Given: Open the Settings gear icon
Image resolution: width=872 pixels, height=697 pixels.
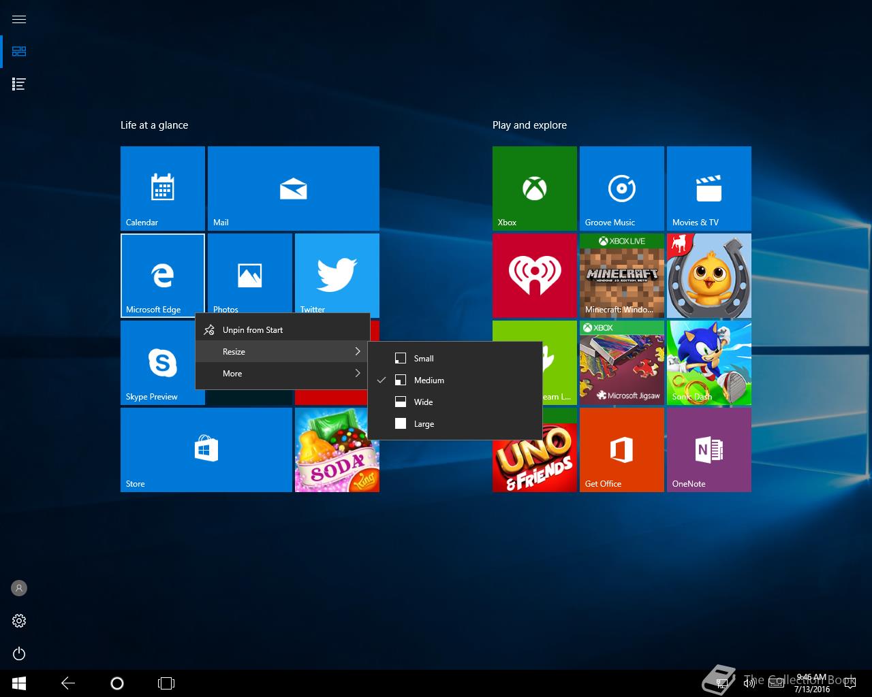Looking at the screenshot, I should 19,621.
